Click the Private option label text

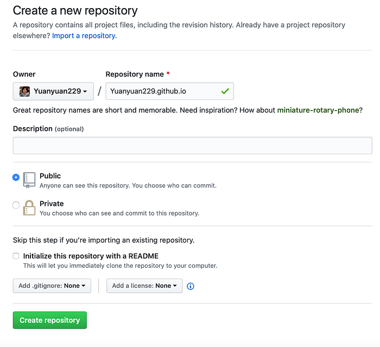52,204
